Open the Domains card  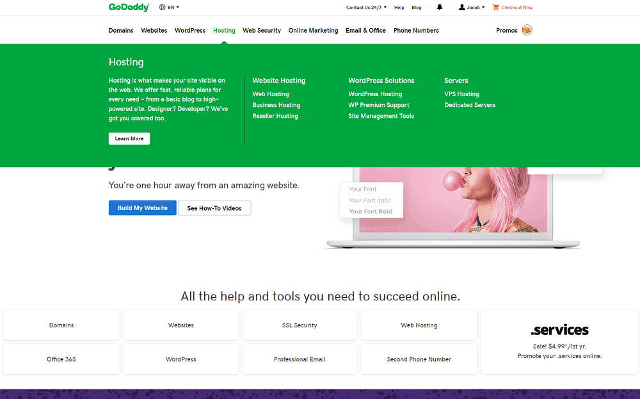point(61,325)
